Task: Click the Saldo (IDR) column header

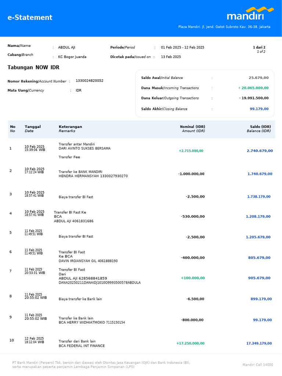Action: (x=259, y=129)
